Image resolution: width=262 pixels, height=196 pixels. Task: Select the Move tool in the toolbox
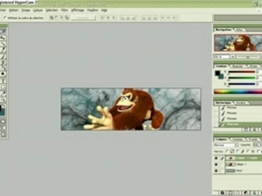click(3, 38)
